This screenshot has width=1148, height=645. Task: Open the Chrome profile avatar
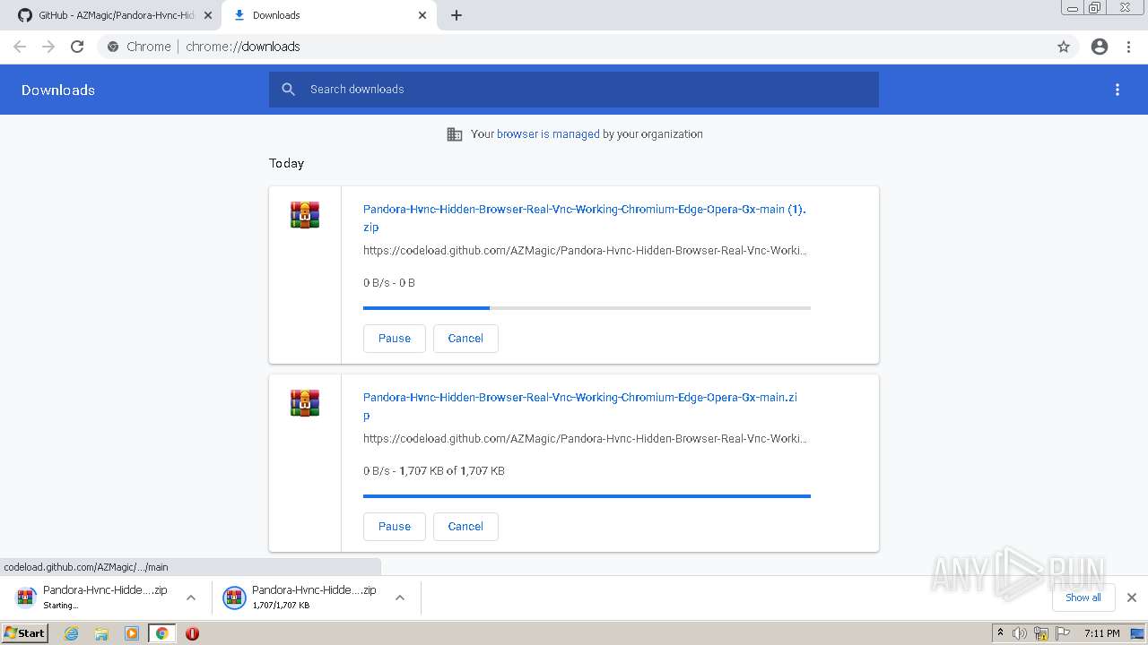(x=1100, y=47)
